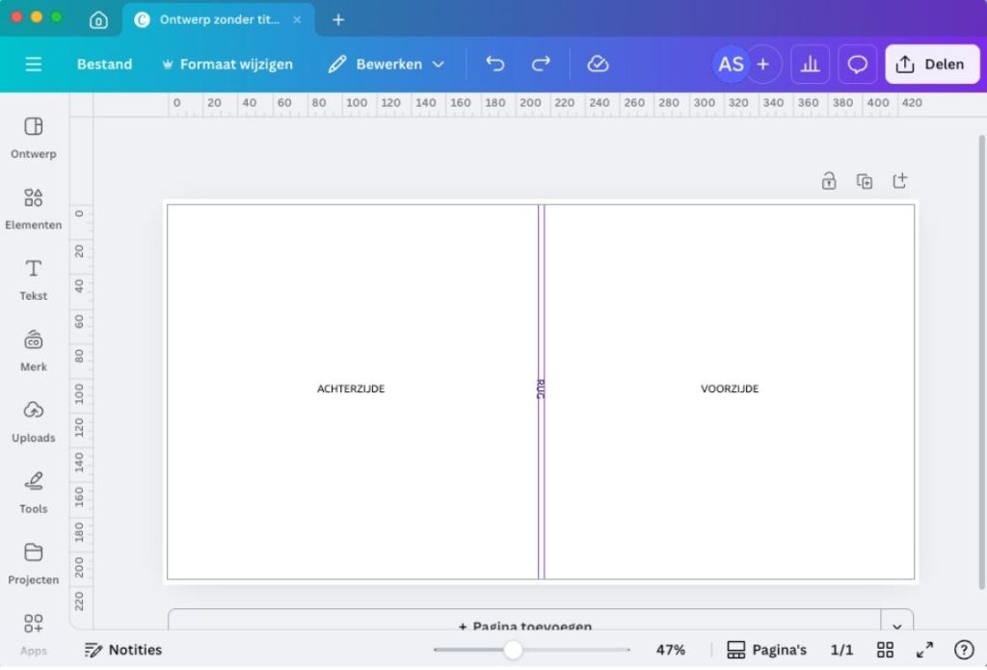987x670 pixels.
Task: Click the redo arrow
Action: click(542, 65)
